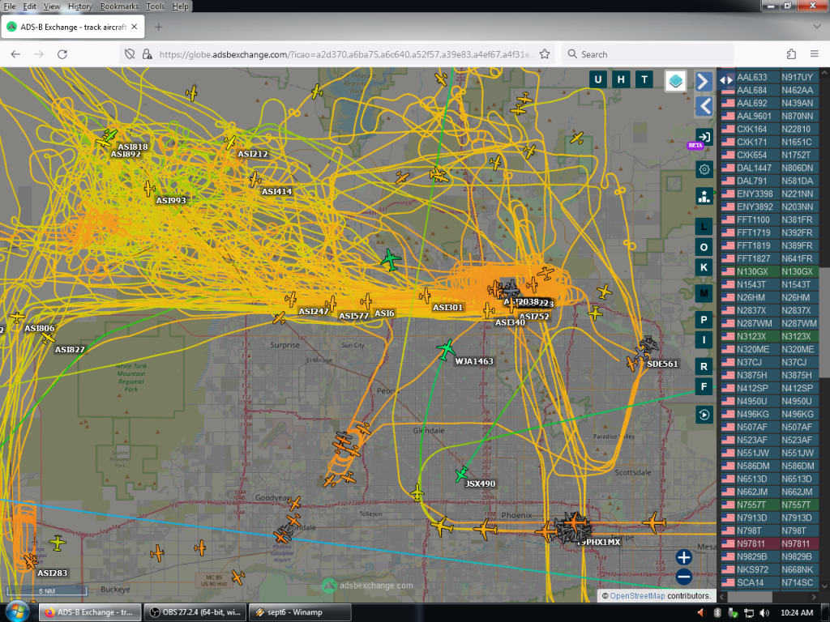Toggle the M map option button
This screenshot has width=830, height=622.
pos(704,293)
